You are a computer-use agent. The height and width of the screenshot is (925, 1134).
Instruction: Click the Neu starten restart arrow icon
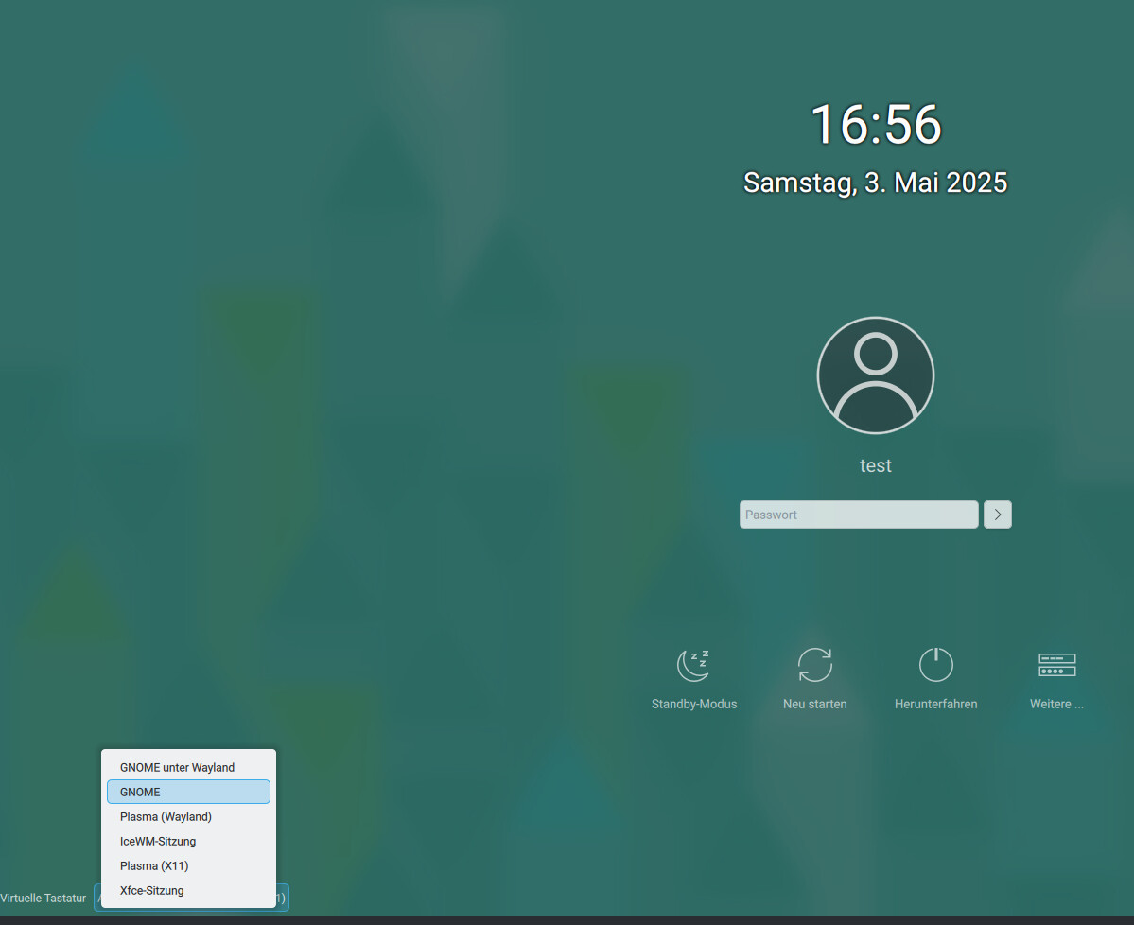(x=814, y=665)
